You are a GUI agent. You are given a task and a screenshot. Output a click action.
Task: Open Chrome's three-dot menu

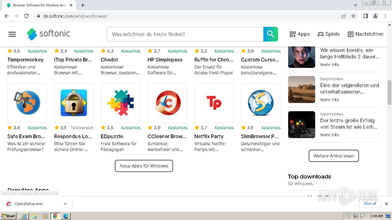tap(386, 16)
